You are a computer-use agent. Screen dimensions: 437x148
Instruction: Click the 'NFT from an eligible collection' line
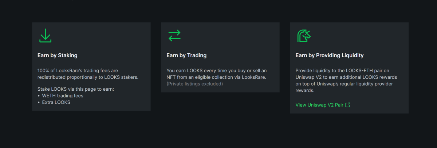click(x=216, y=77)
